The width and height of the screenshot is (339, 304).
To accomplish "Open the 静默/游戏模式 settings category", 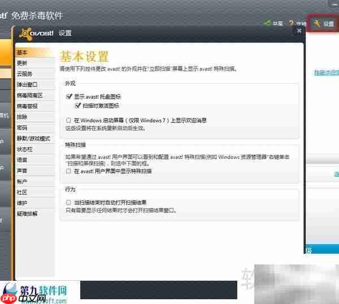I will click(35, 138).
